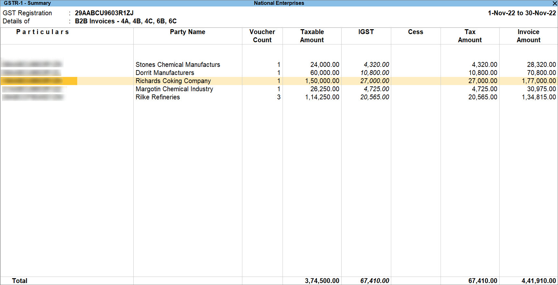Click taxable amount 24,000.00
The width and height of the screenshot is (558, 285).
pos(325,65)
